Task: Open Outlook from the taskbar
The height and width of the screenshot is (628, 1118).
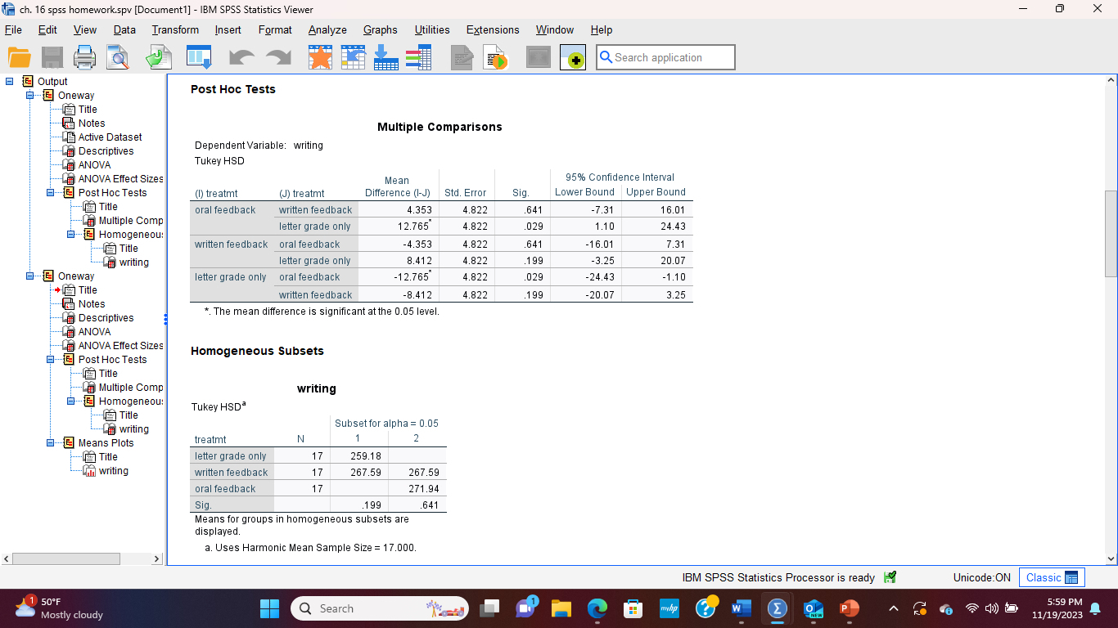Action: tap(813, 608)
